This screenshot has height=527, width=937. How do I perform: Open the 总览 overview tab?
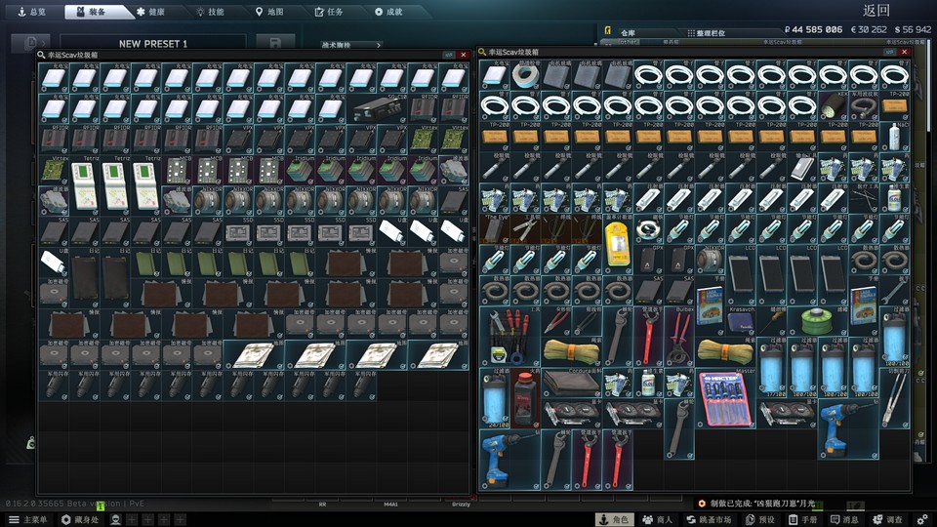point(31,12)
